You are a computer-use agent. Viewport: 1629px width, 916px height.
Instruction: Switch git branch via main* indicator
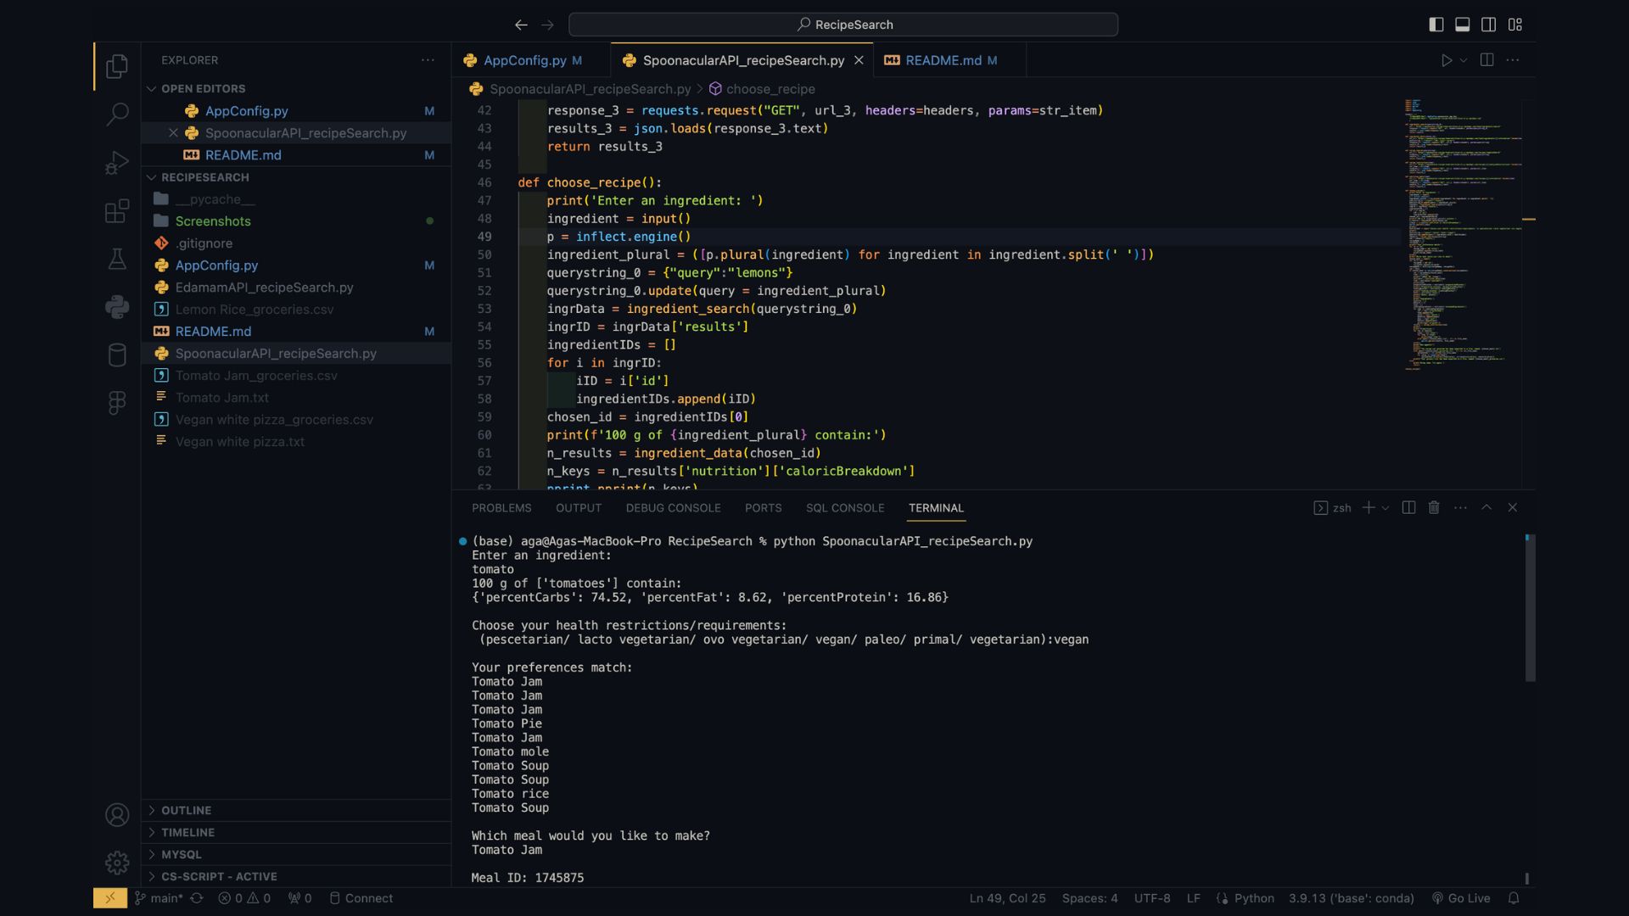159,898
